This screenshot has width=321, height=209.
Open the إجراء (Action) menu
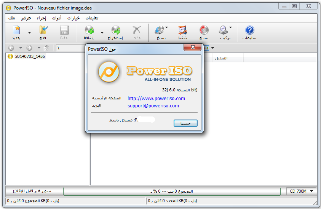click(x=42, y=18)
